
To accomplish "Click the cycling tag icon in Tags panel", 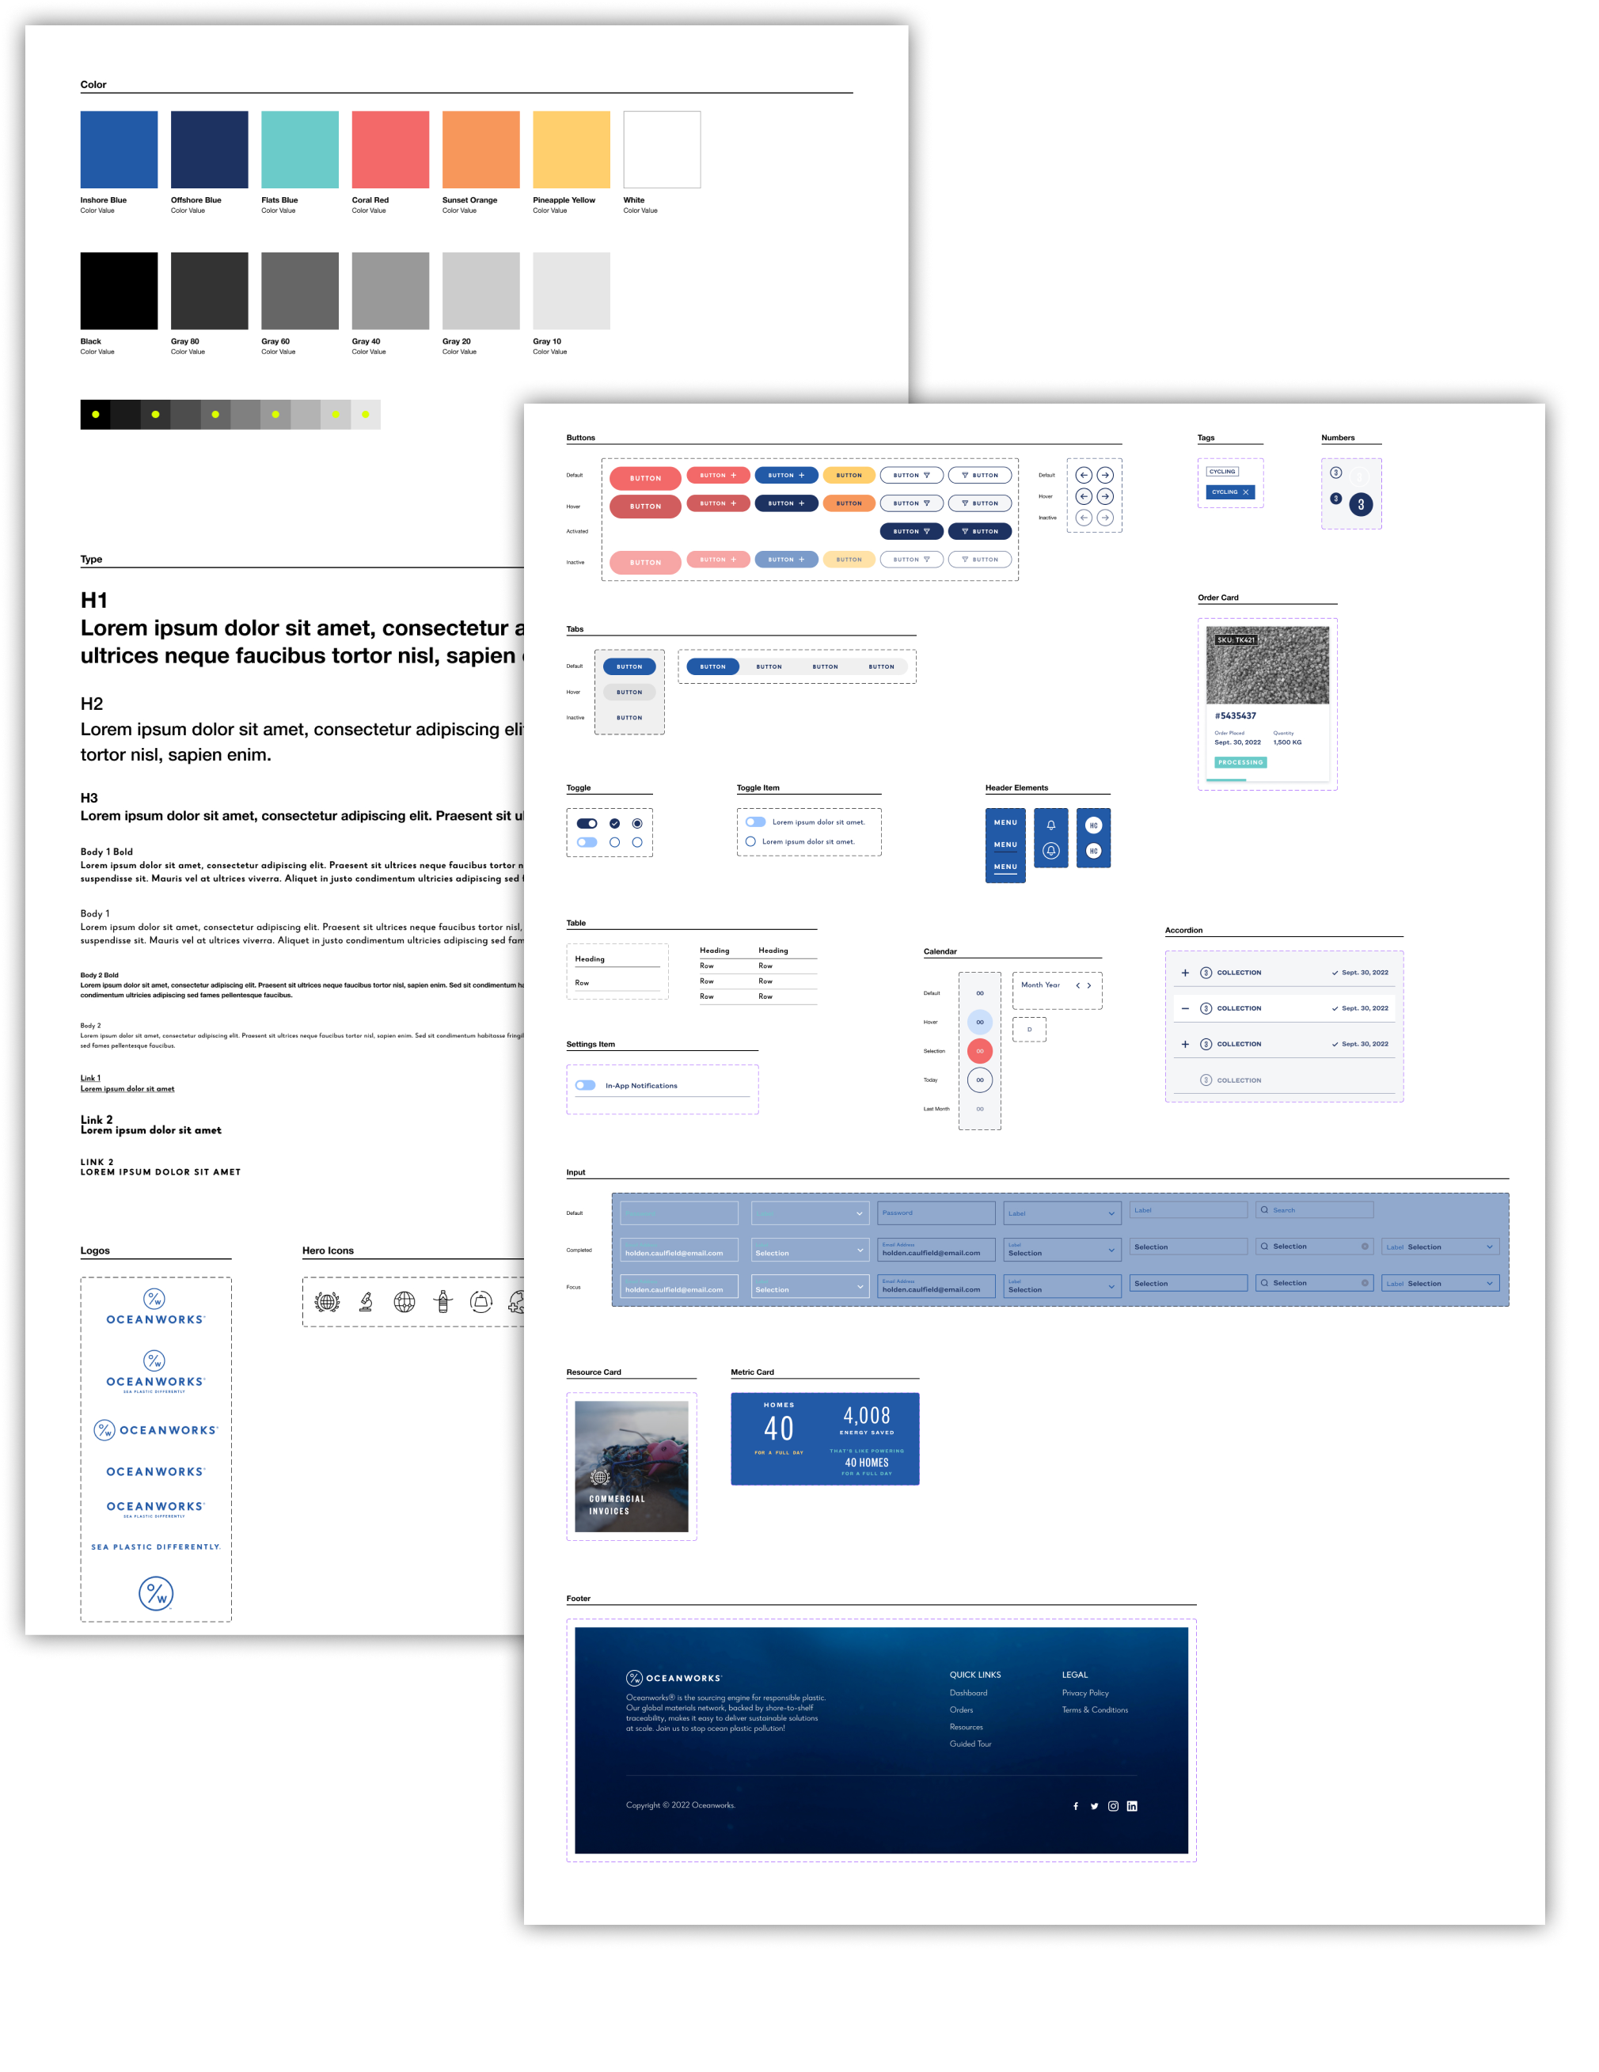I will click(1221, 470).
